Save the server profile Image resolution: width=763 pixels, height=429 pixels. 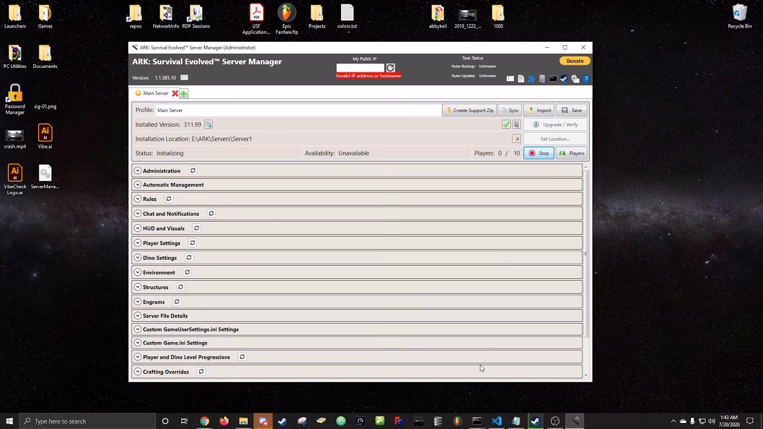click(572, 110)
